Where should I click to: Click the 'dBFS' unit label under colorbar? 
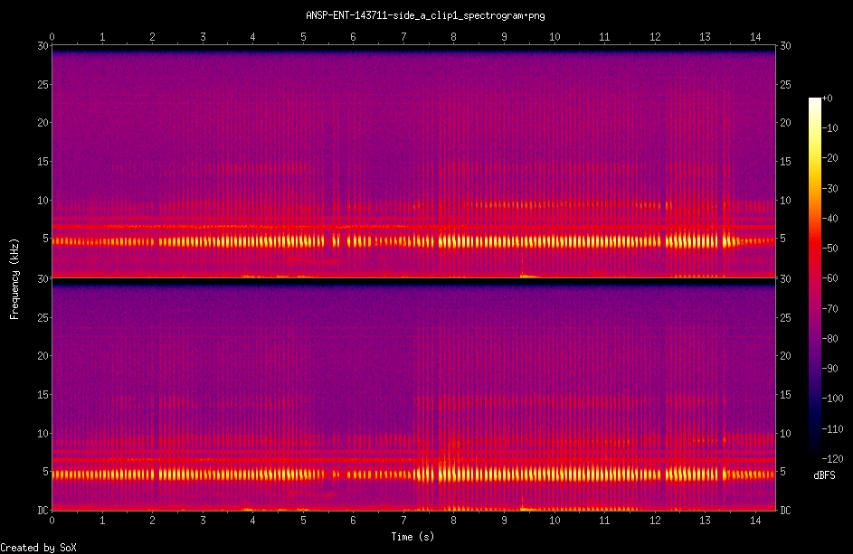tap(824, 475)
